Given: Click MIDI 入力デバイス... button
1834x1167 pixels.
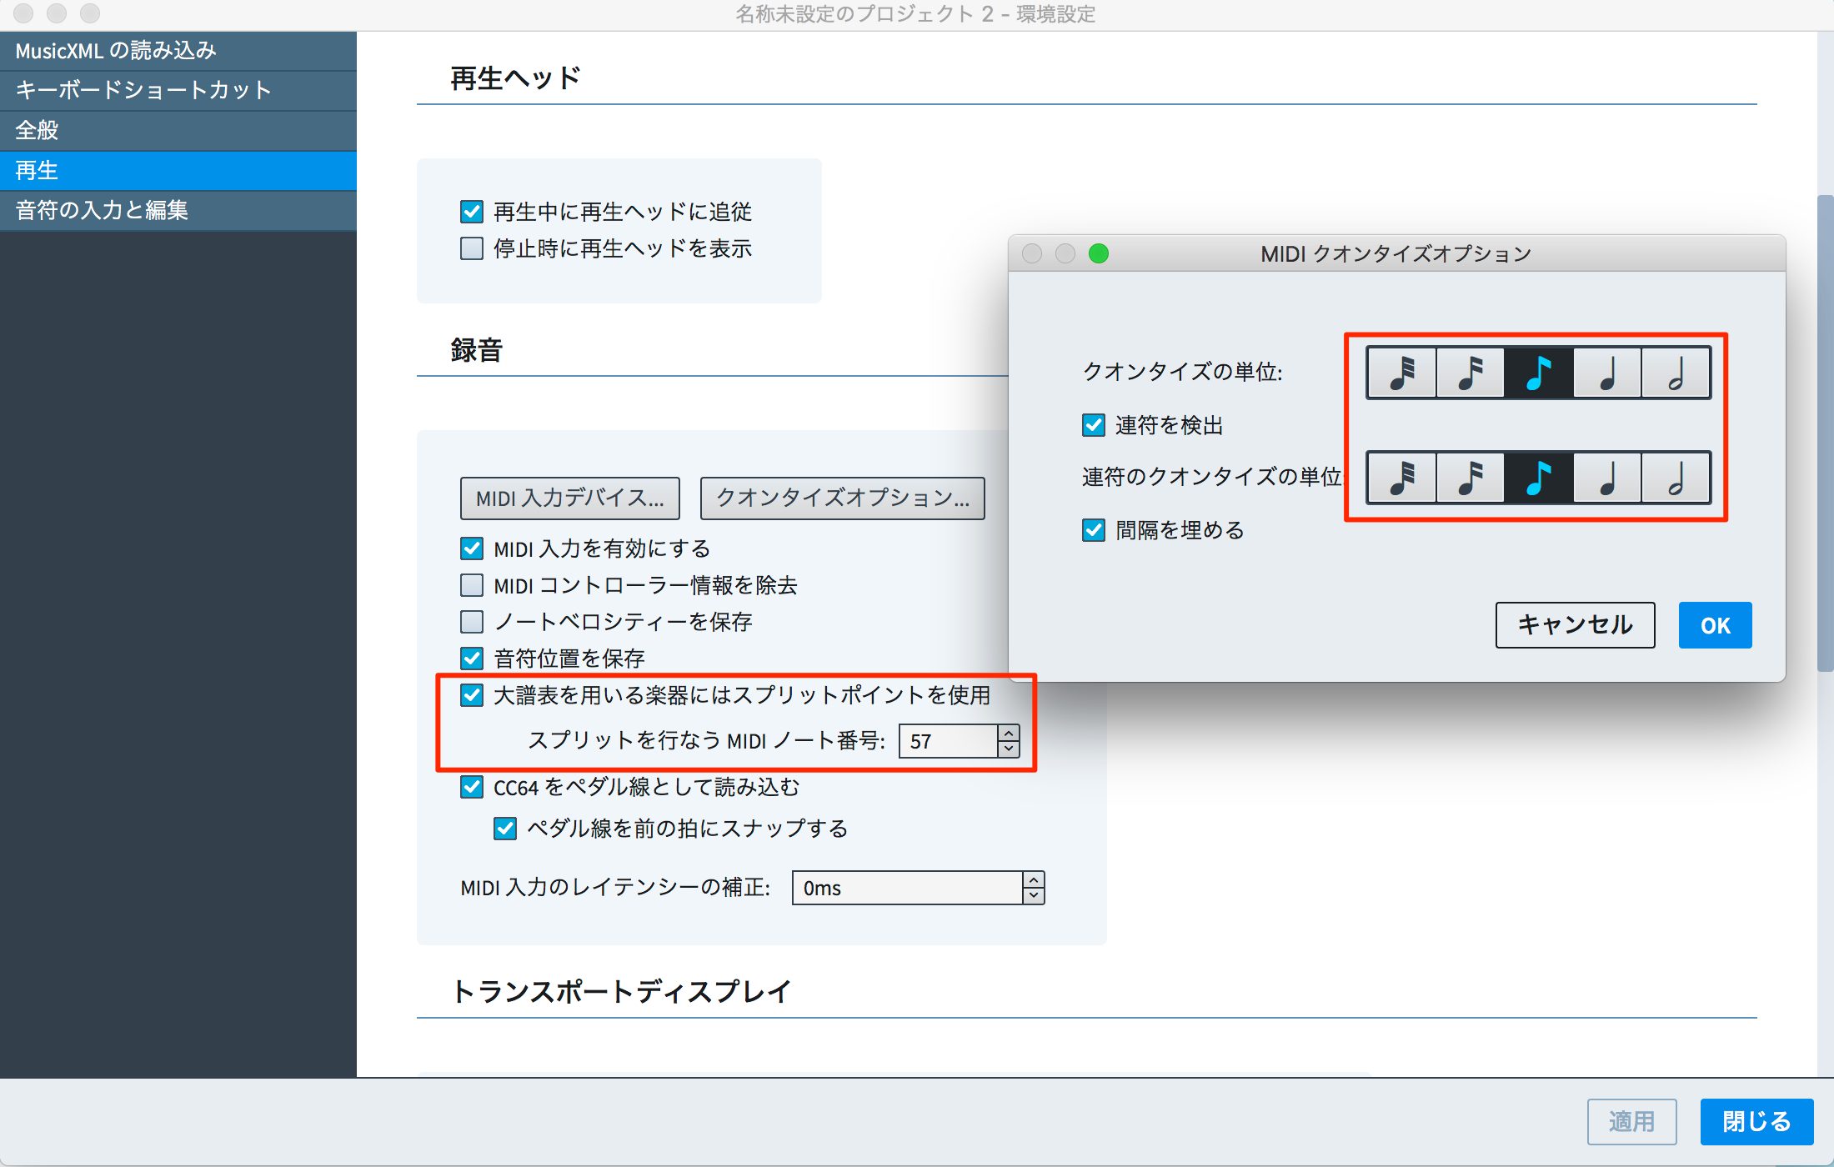Looking at the screenshot, I should click(x=570, y=498).
